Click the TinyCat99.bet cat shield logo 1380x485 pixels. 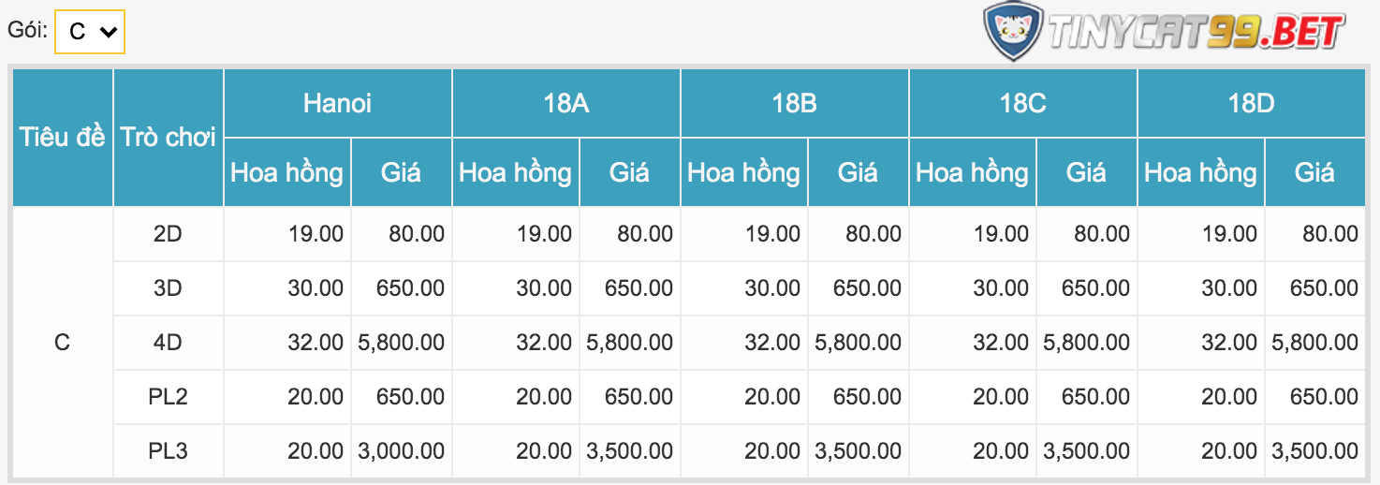tap(1012, 32)
